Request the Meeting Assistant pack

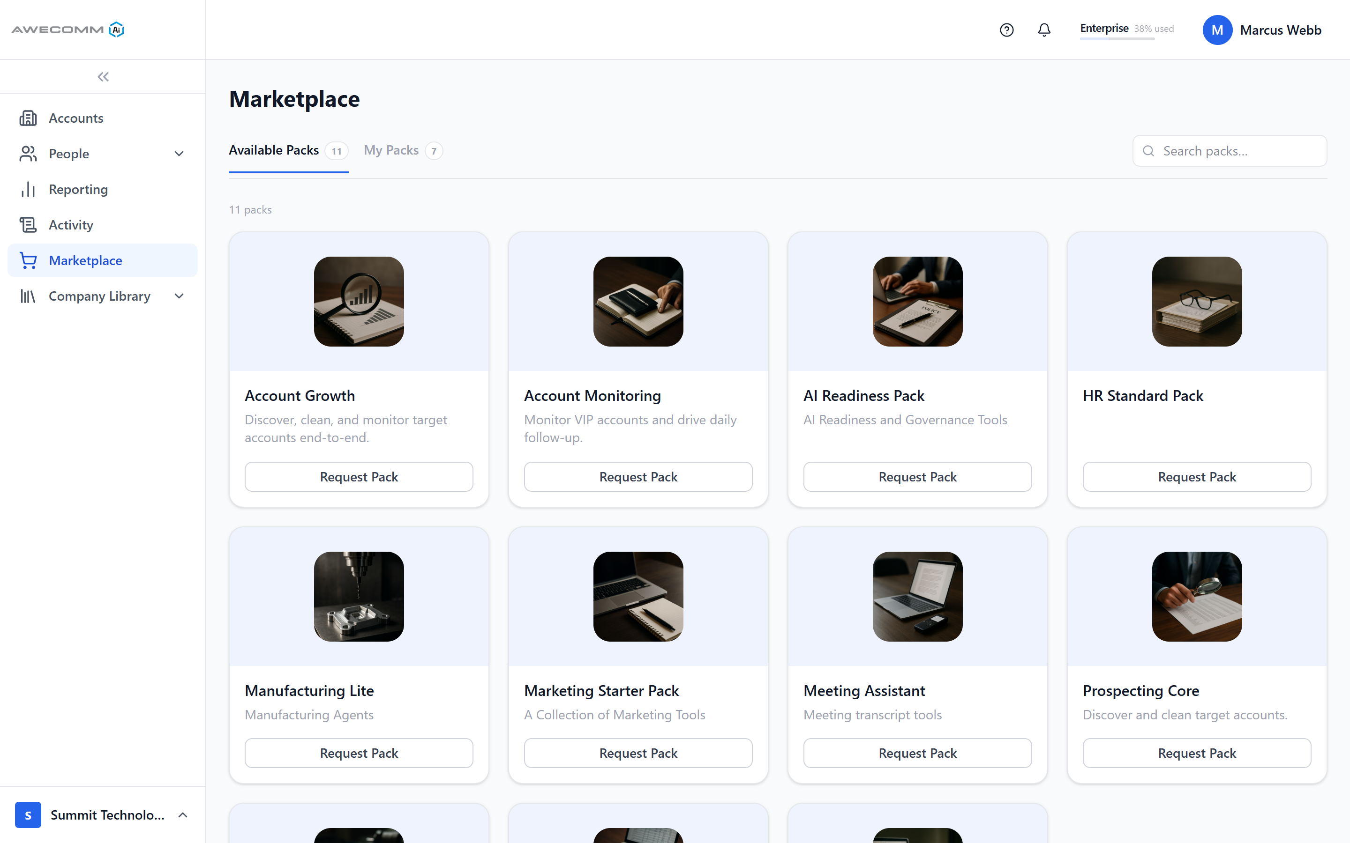918,753
